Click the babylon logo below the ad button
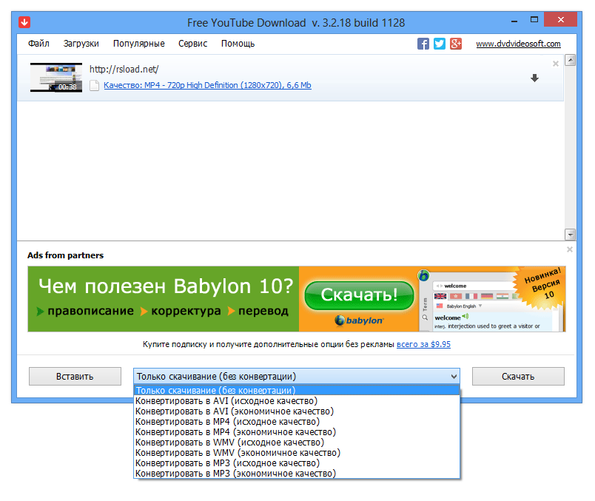 [x=359, y=320]
